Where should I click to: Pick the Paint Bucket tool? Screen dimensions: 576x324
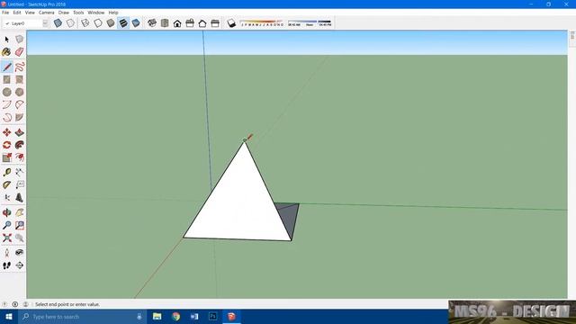pyautogui.click(x=6, y=52)
